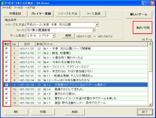Uncheck 集計 checkbox for game No. 2
The height and width of the screenshot is (118, 156).
point(7,53)
